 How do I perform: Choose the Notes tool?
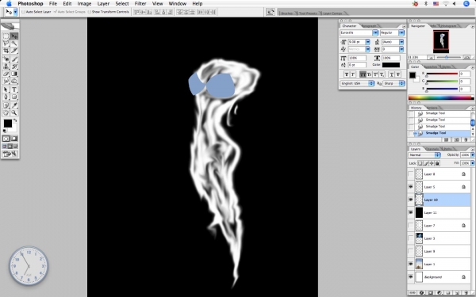tap(6, 105)
